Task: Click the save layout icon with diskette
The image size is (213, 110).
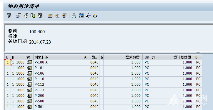Action: pyautogui.click(x=64, y=16)
